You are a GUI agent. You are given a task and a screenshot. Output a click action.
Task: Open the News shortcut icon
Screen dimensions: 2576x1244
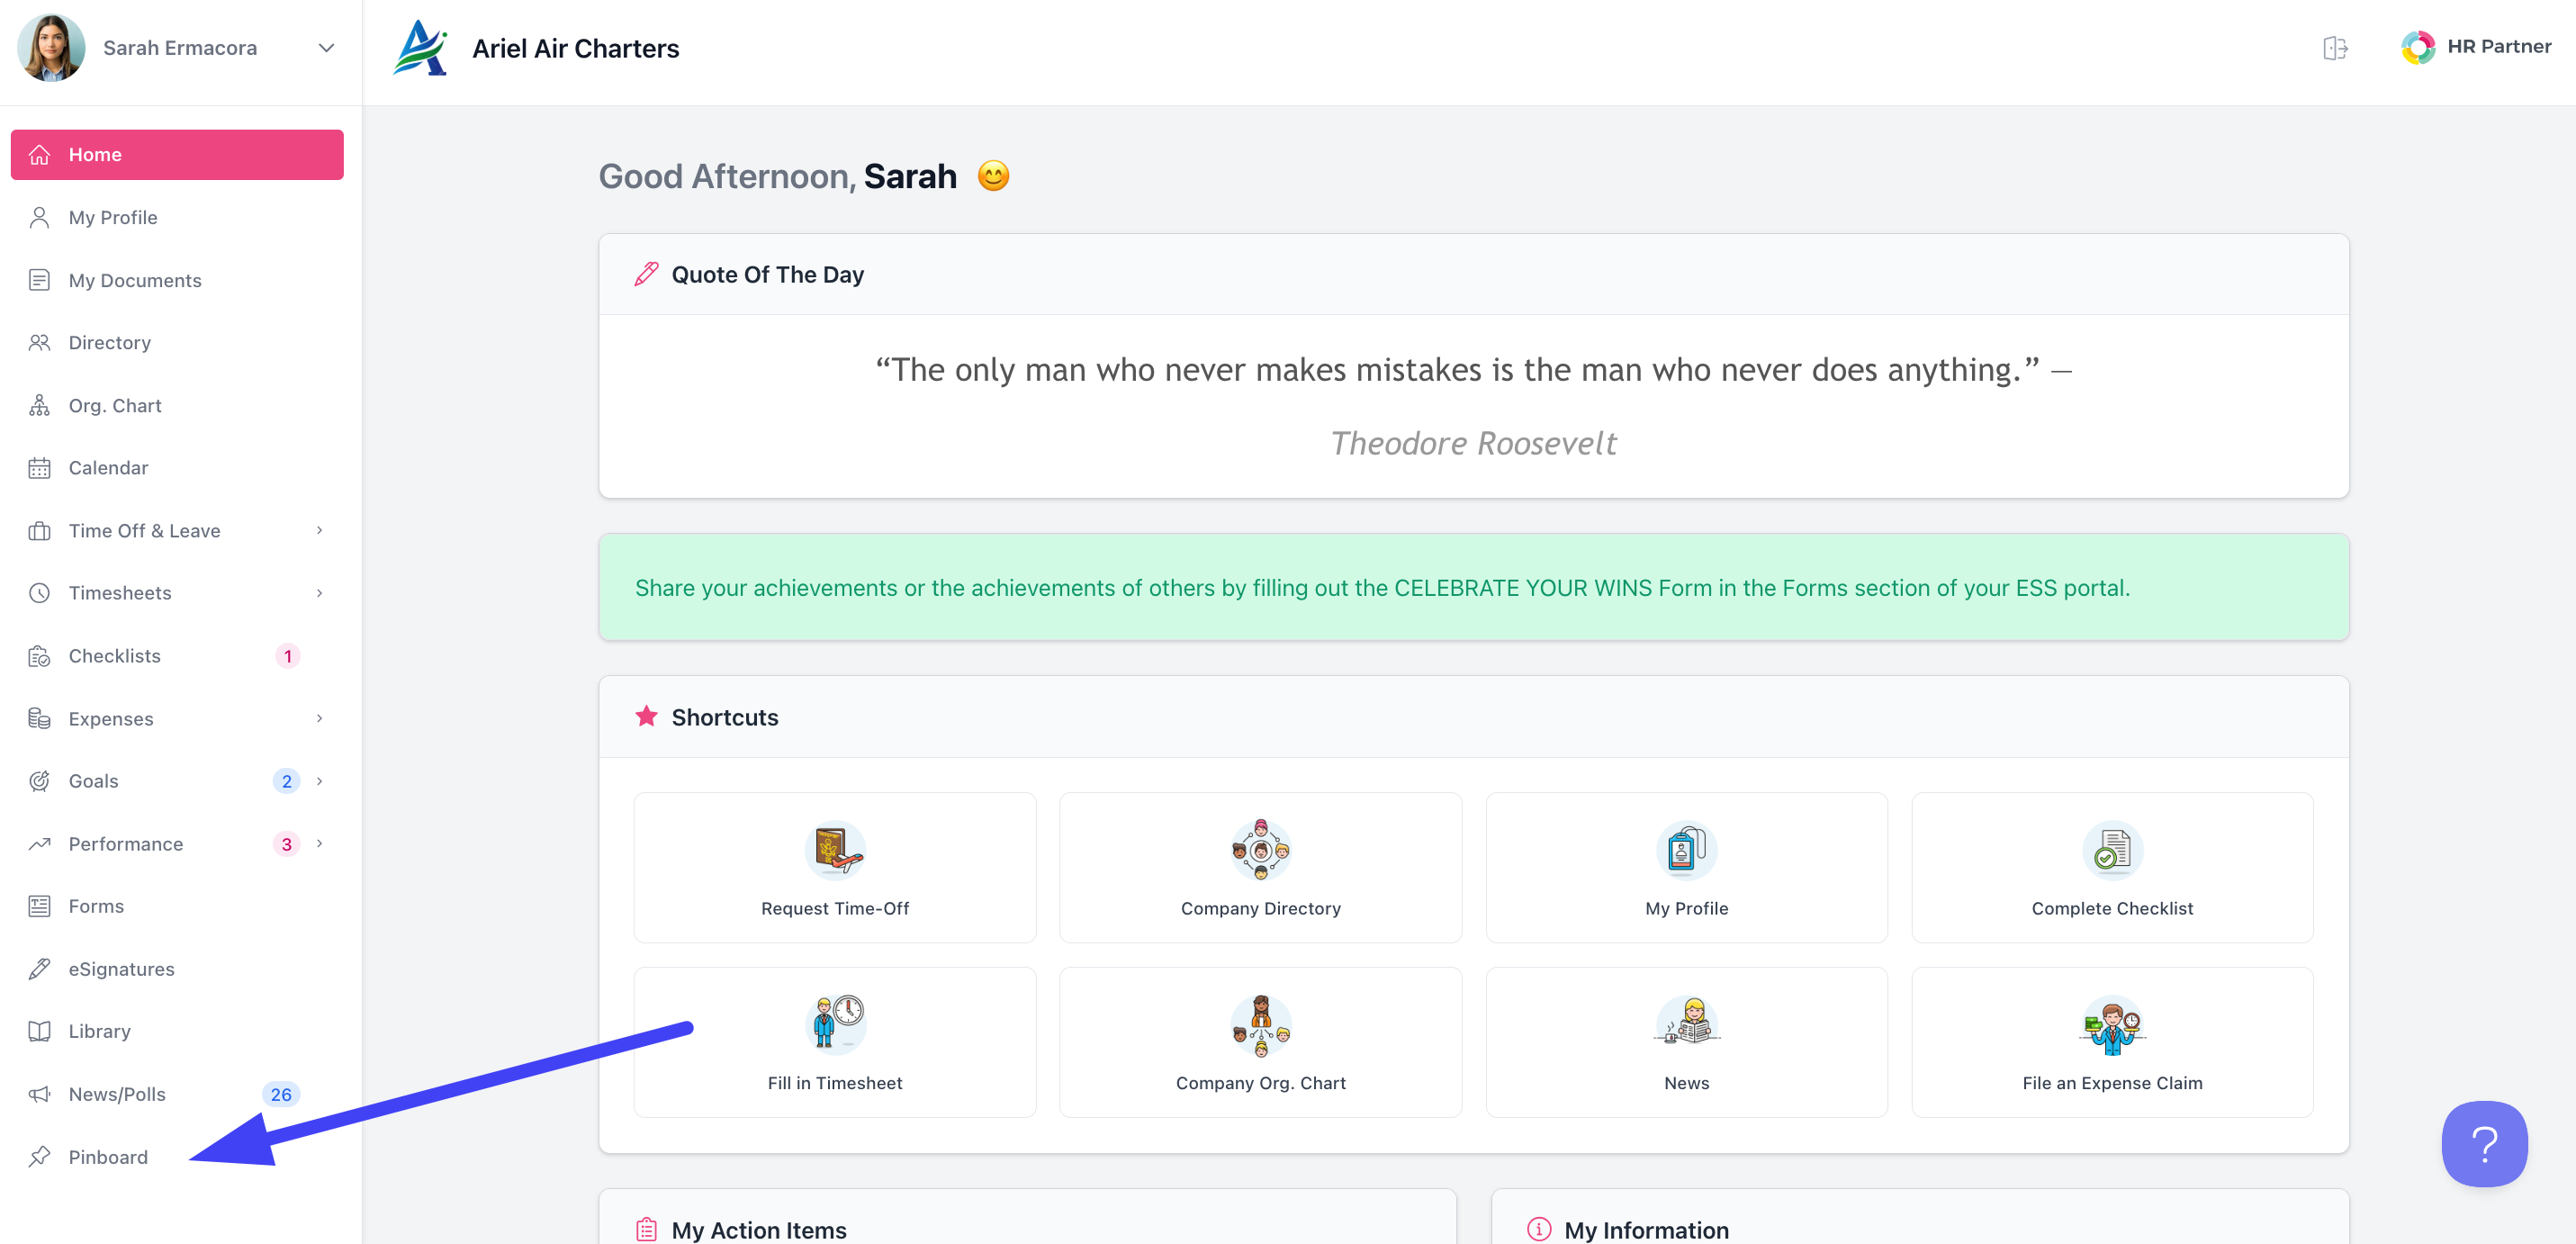1686,1024
